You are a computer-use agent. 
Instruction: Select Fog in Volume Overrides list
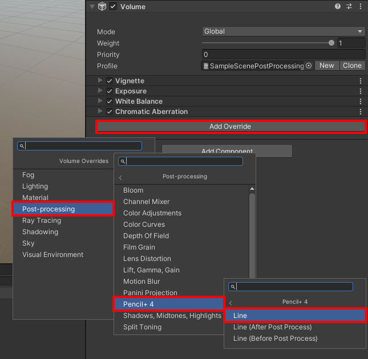[x=63, y=175]
